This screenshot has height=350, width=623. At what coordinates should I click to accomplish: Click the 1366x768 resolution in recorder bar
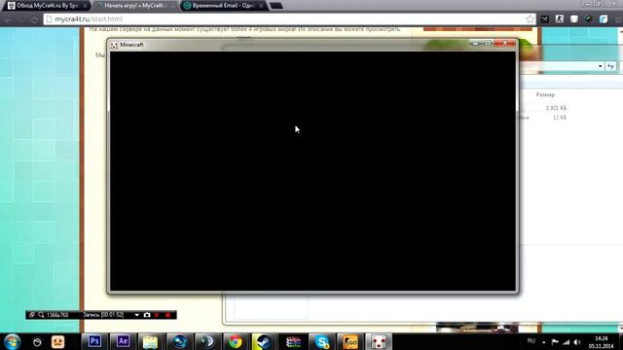pos(57,315)
